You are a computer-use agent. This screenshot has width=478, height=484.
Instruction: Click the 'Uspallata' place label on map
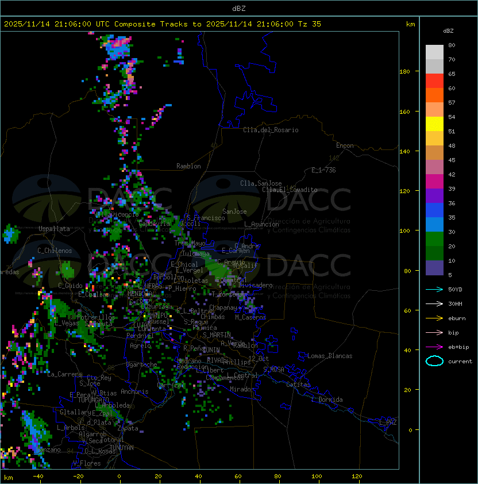54,229
